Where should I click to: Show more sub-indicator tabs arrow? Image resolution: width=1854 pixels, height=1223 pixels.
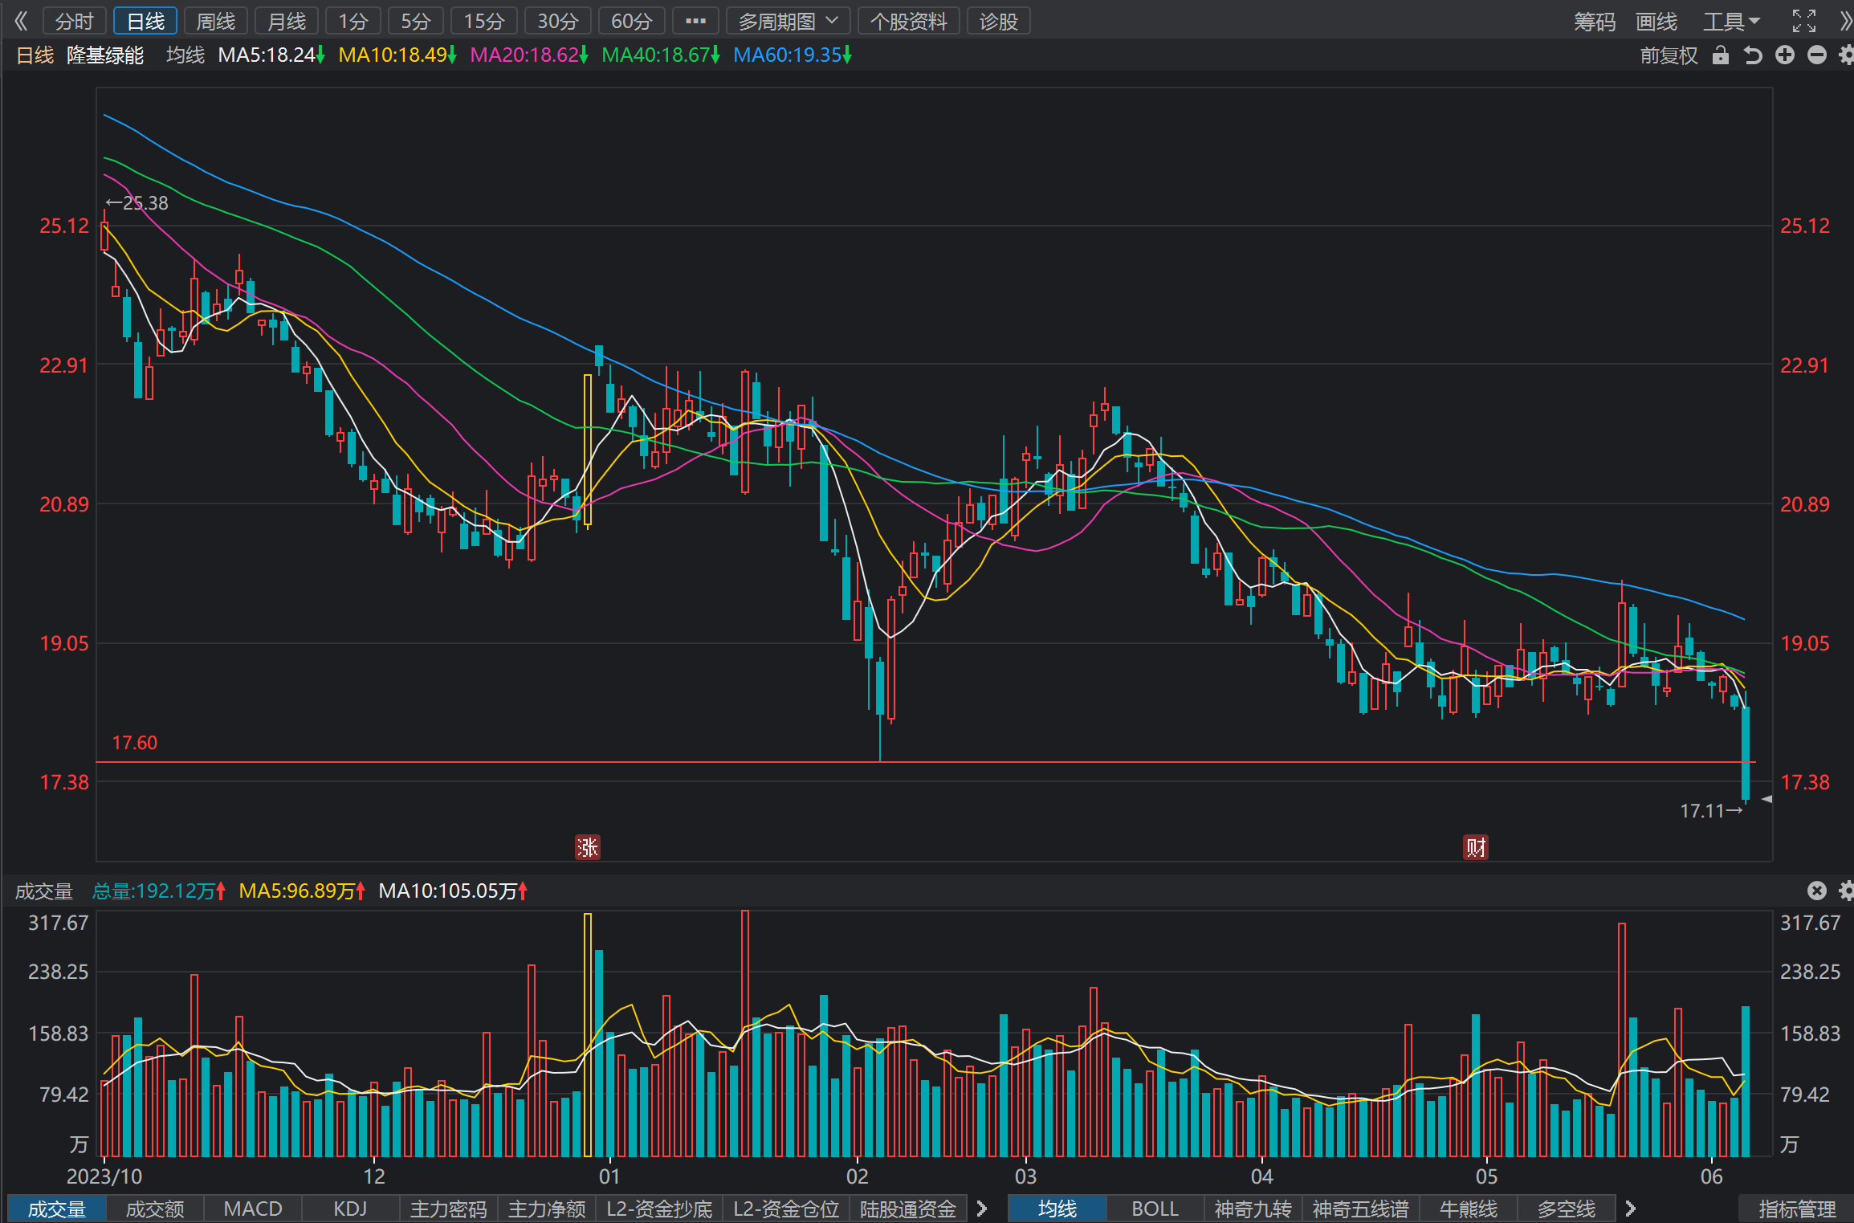pos(981,1209)
